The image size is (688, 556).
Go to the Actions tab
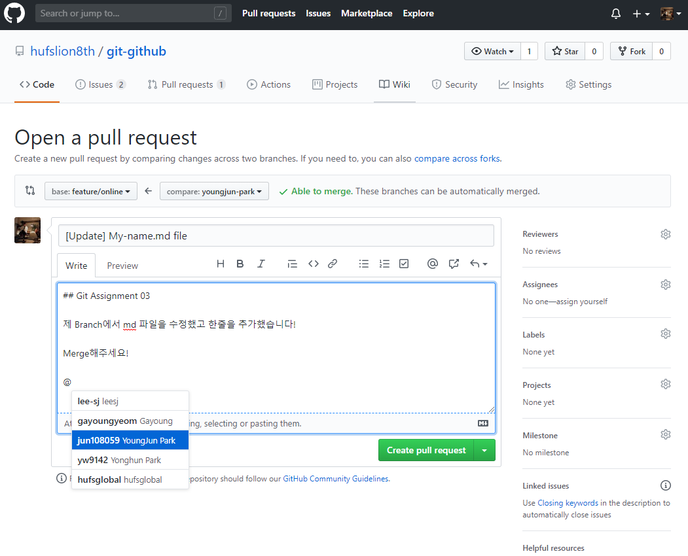[x=268, y=84]
